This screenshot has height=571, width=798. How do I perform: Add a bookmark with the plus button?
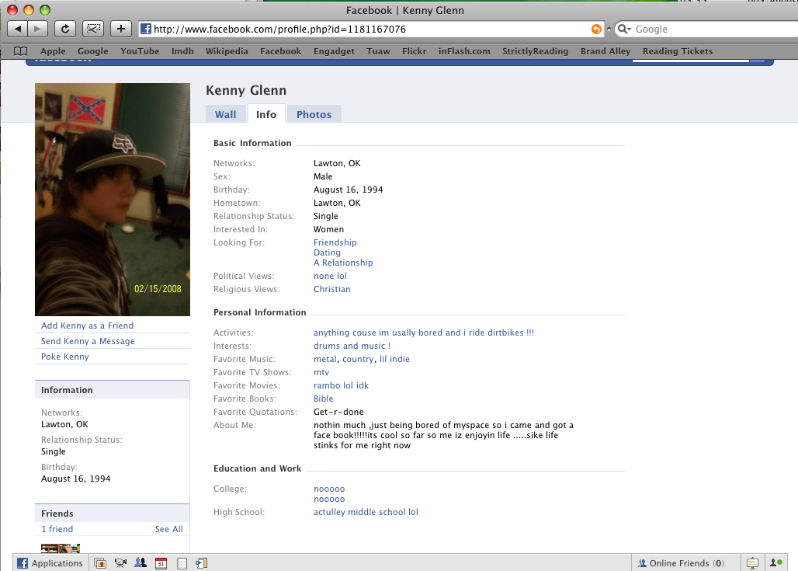click(x=120, y=29)
